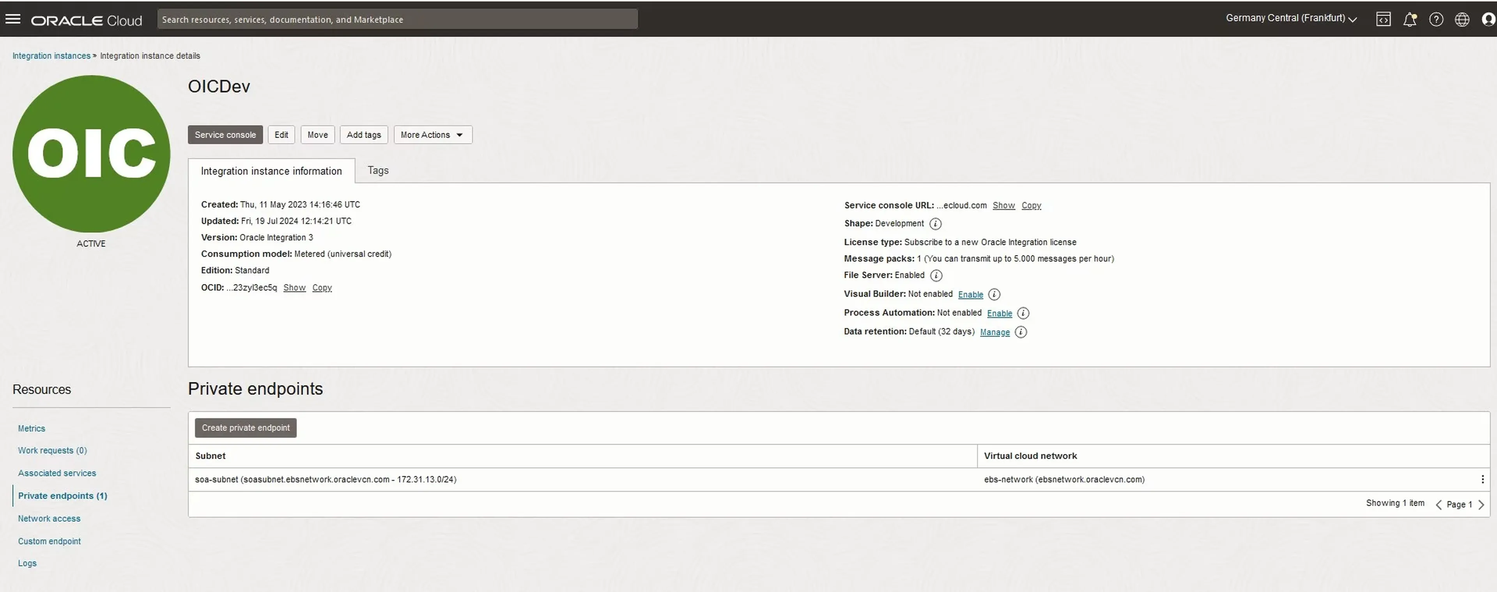Click the File Server info icon
Screen dimensions: 1497x592
936,276
